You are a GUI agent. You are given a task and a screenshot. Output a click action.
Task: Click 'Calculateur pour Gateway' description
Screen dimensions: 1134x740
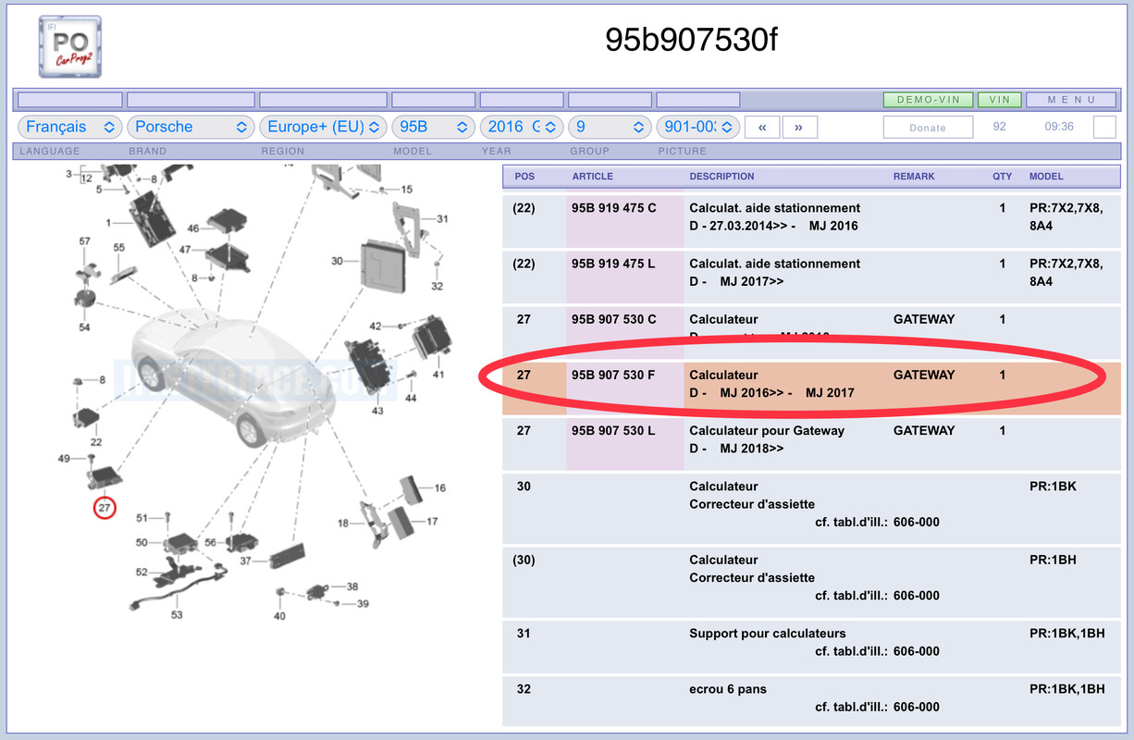click(767, 430)
